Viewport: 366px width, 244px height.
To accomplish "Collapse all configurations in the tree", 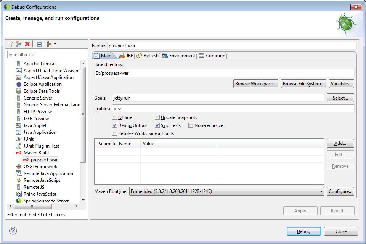I will pyautogui.click(x=39, y=44).
